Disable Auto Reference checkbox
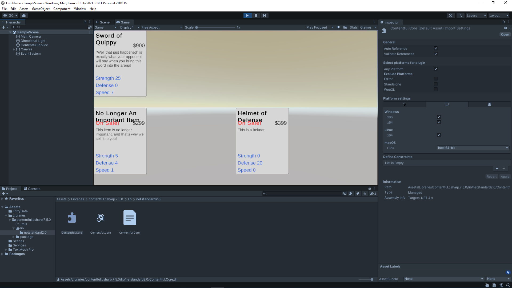This screenshot has height=288, width=512. (x=436, y=48)
